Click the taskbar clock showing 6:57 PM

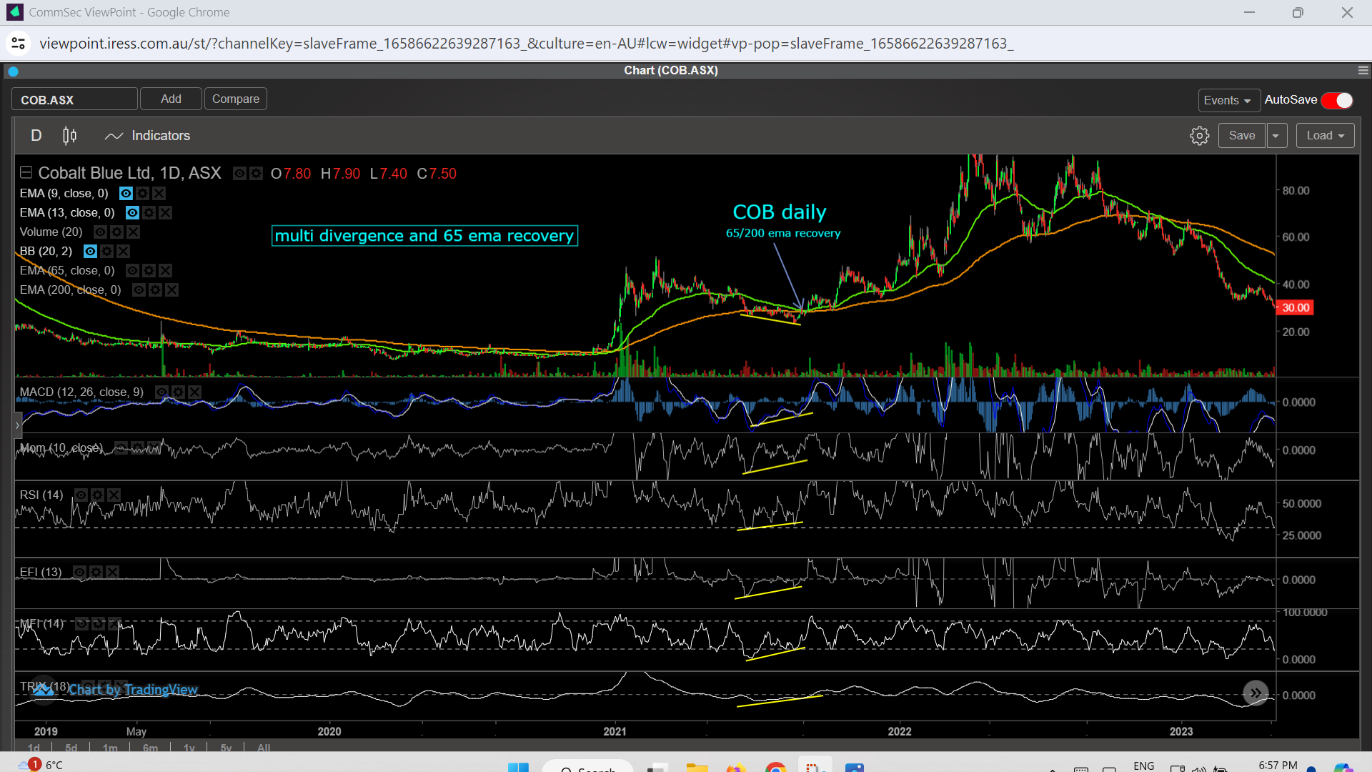point(1278,765)
